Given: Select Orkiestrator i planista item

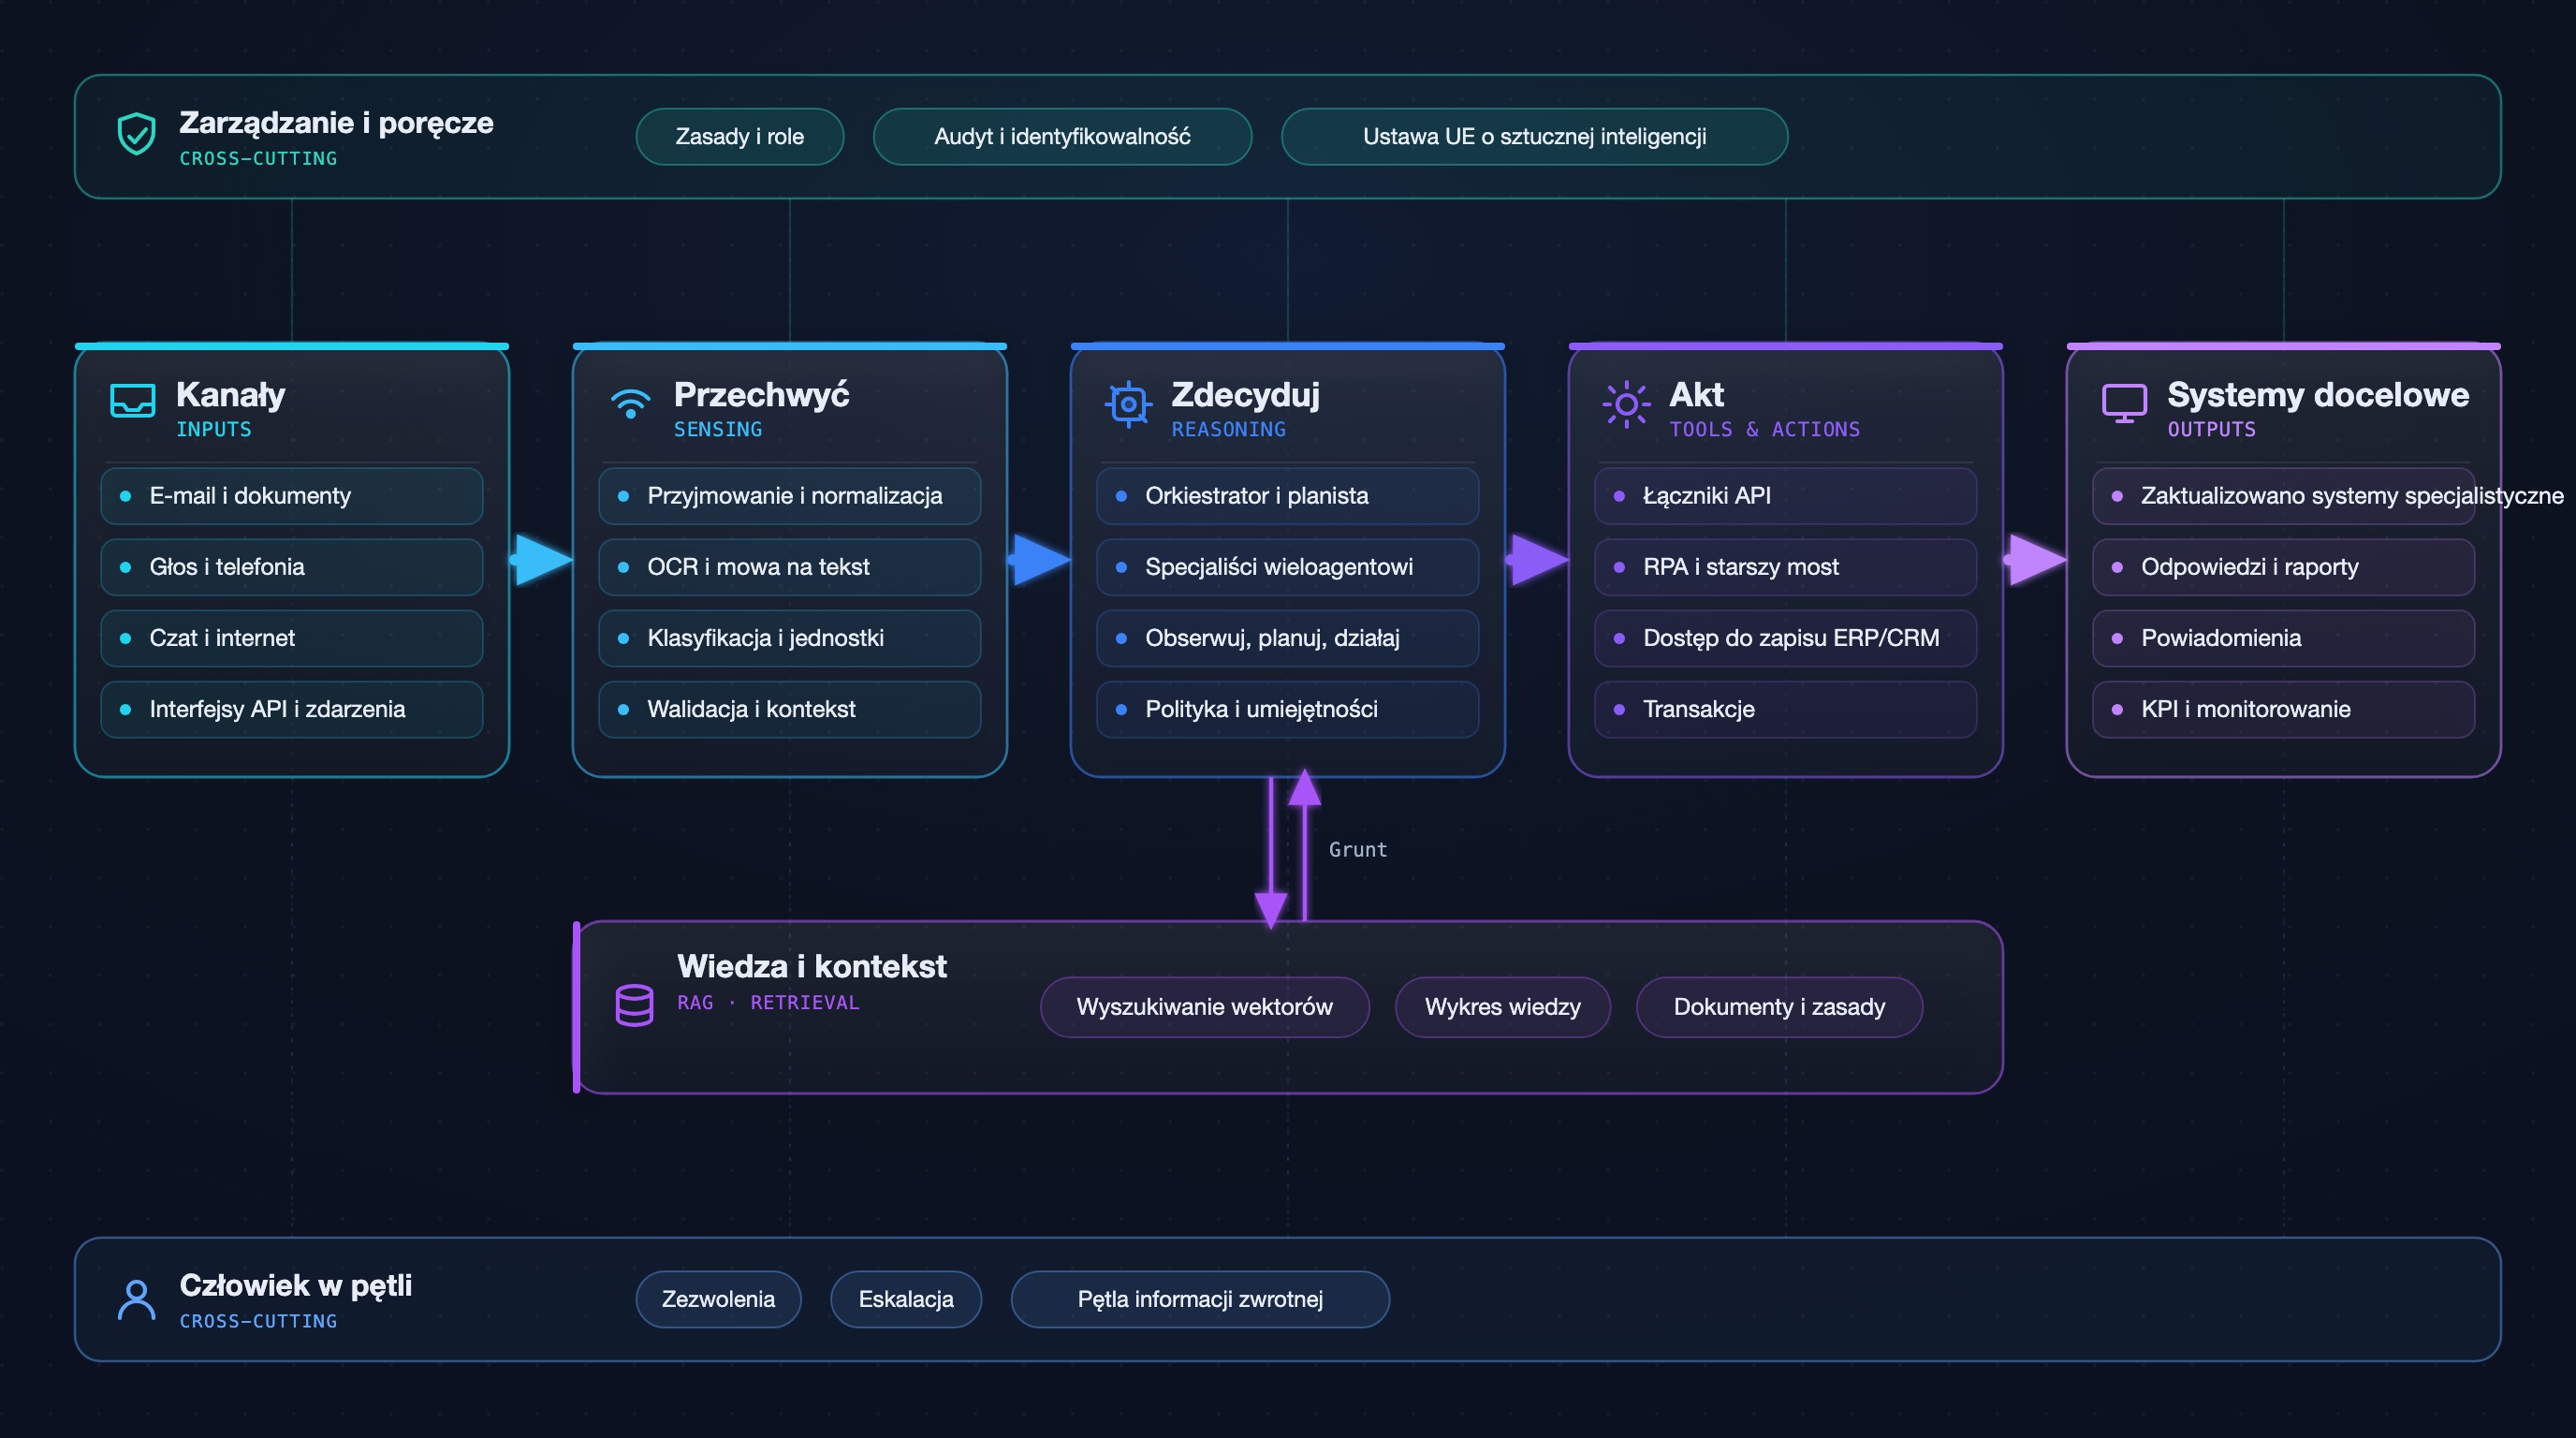Looking at the screenshot, I should click(1287, 496).
